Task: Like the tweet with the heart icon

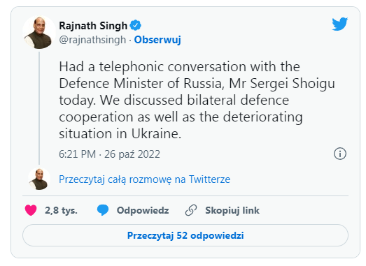Action: pos(31,210)
